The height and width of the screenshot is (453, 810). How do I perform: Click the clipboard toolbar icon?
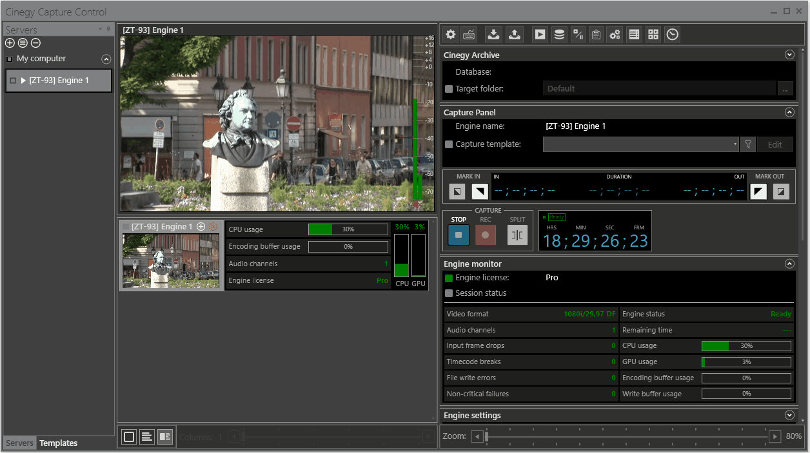click(x=597, y=35)
